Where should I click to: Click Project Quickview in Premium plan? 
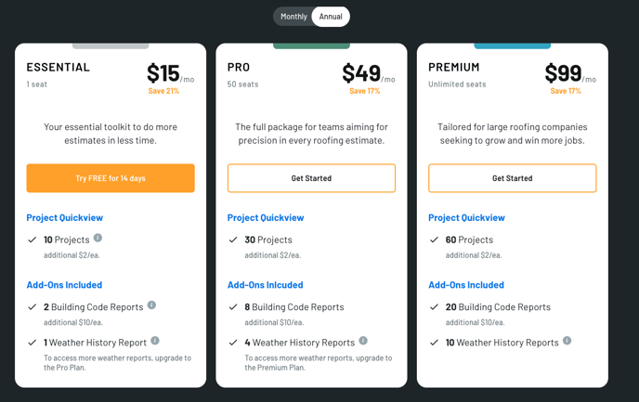pos(466,217)
